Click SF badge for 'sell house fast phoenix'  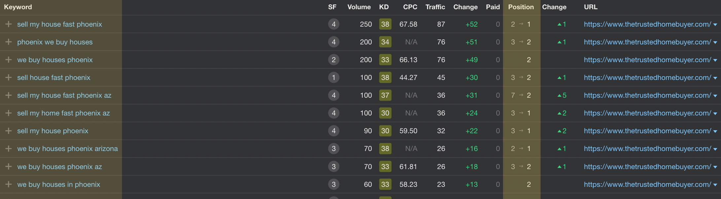pyautogui.click(x=334, y=78)
